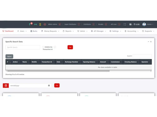Viewport: 157px width, 117px height.
Task: Click the Go button beside date field
Action: (x=57, y=85)
